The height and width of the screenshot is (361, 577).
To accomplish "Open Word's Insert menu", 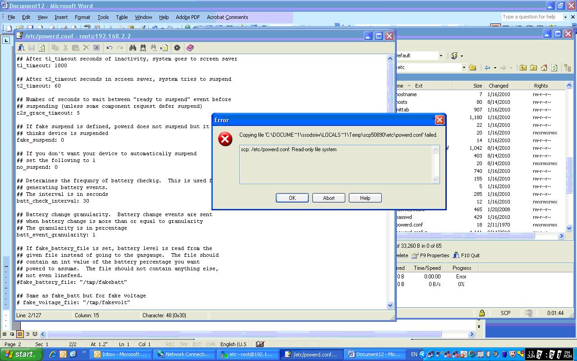I will tap(61, 17).
